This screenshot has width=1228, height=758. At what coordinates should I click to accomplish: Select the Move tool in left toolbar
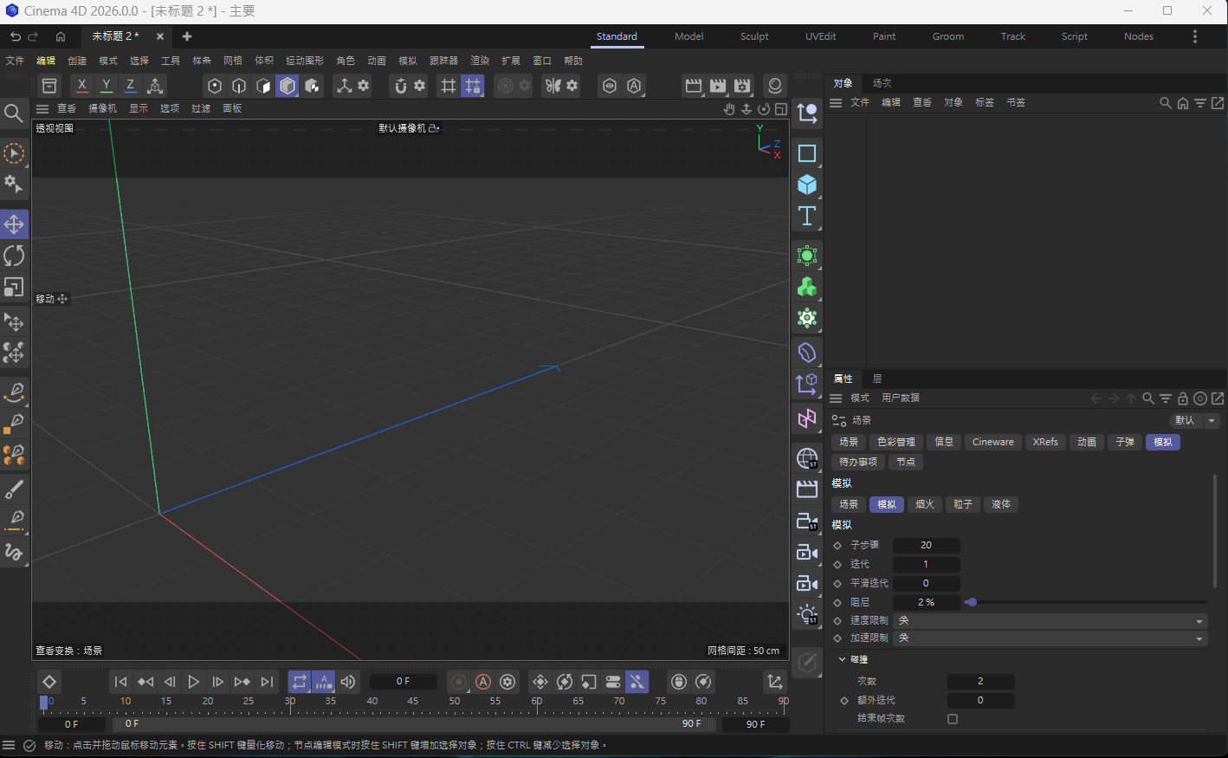tap(14, 224)
